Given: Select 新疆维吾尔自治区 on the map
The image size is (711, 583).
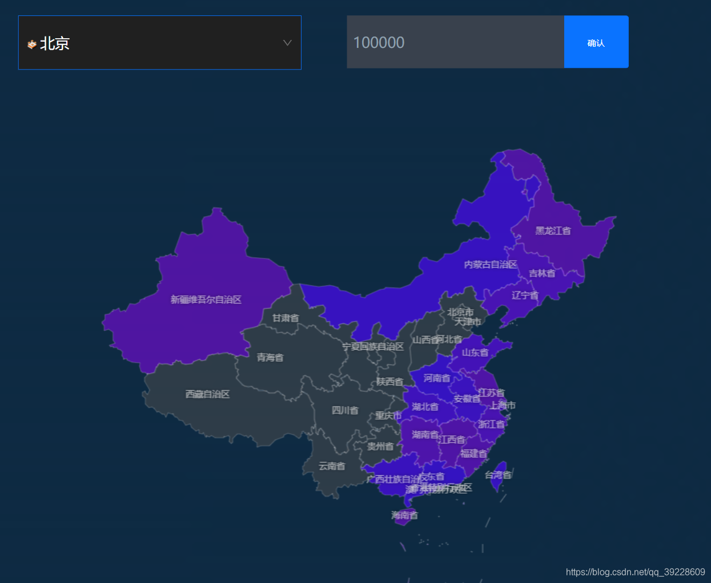Looking at the screenshot, I should [x=206, y=299].
